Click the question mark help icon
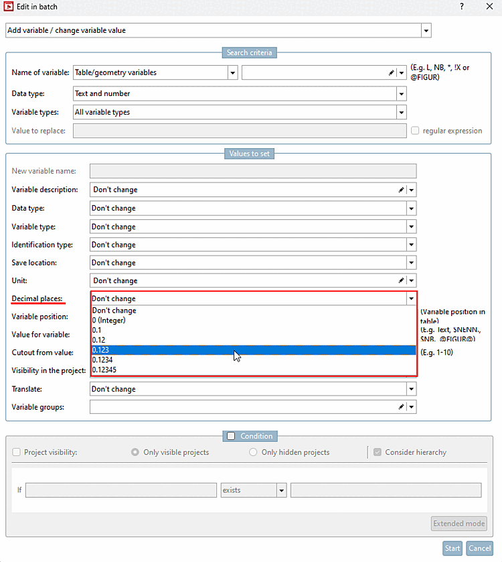 coord(462,7)
